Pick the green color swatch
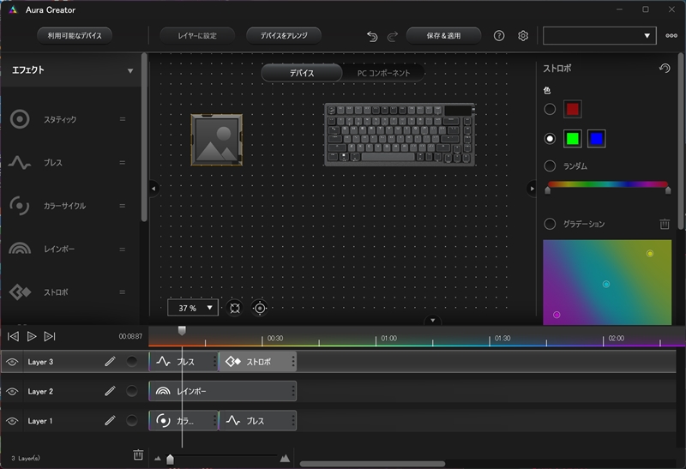The height and width of the screenshot is (469, 686). click(572, 139)
